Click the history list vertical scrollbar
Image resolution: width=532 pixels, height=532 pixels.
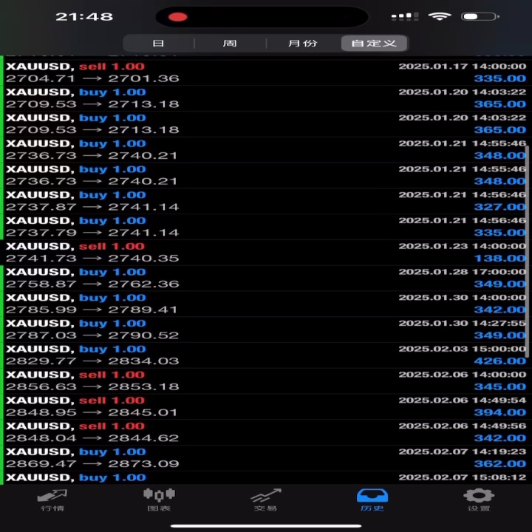[527, 251]
